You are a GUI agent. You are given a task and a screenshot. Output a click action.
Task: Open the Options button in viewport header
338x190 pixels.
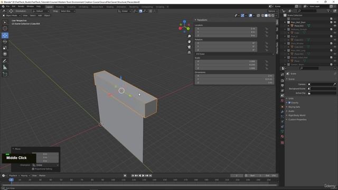tap(272, 11)
